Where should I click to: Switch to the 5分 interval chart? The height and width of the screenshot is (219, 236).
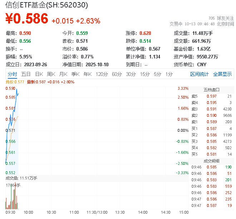pyautogui.click(x=157, y=74)
